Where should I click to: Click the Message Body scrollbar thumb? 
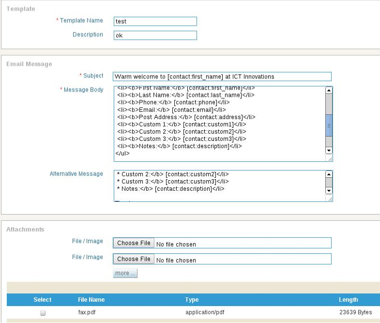coord(329,125)
